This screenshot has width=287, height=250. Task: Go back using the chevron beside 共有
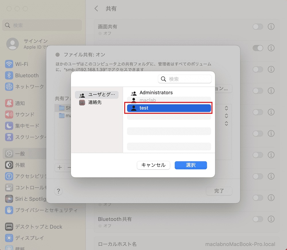pyautogui.click(x=96, y=8)
